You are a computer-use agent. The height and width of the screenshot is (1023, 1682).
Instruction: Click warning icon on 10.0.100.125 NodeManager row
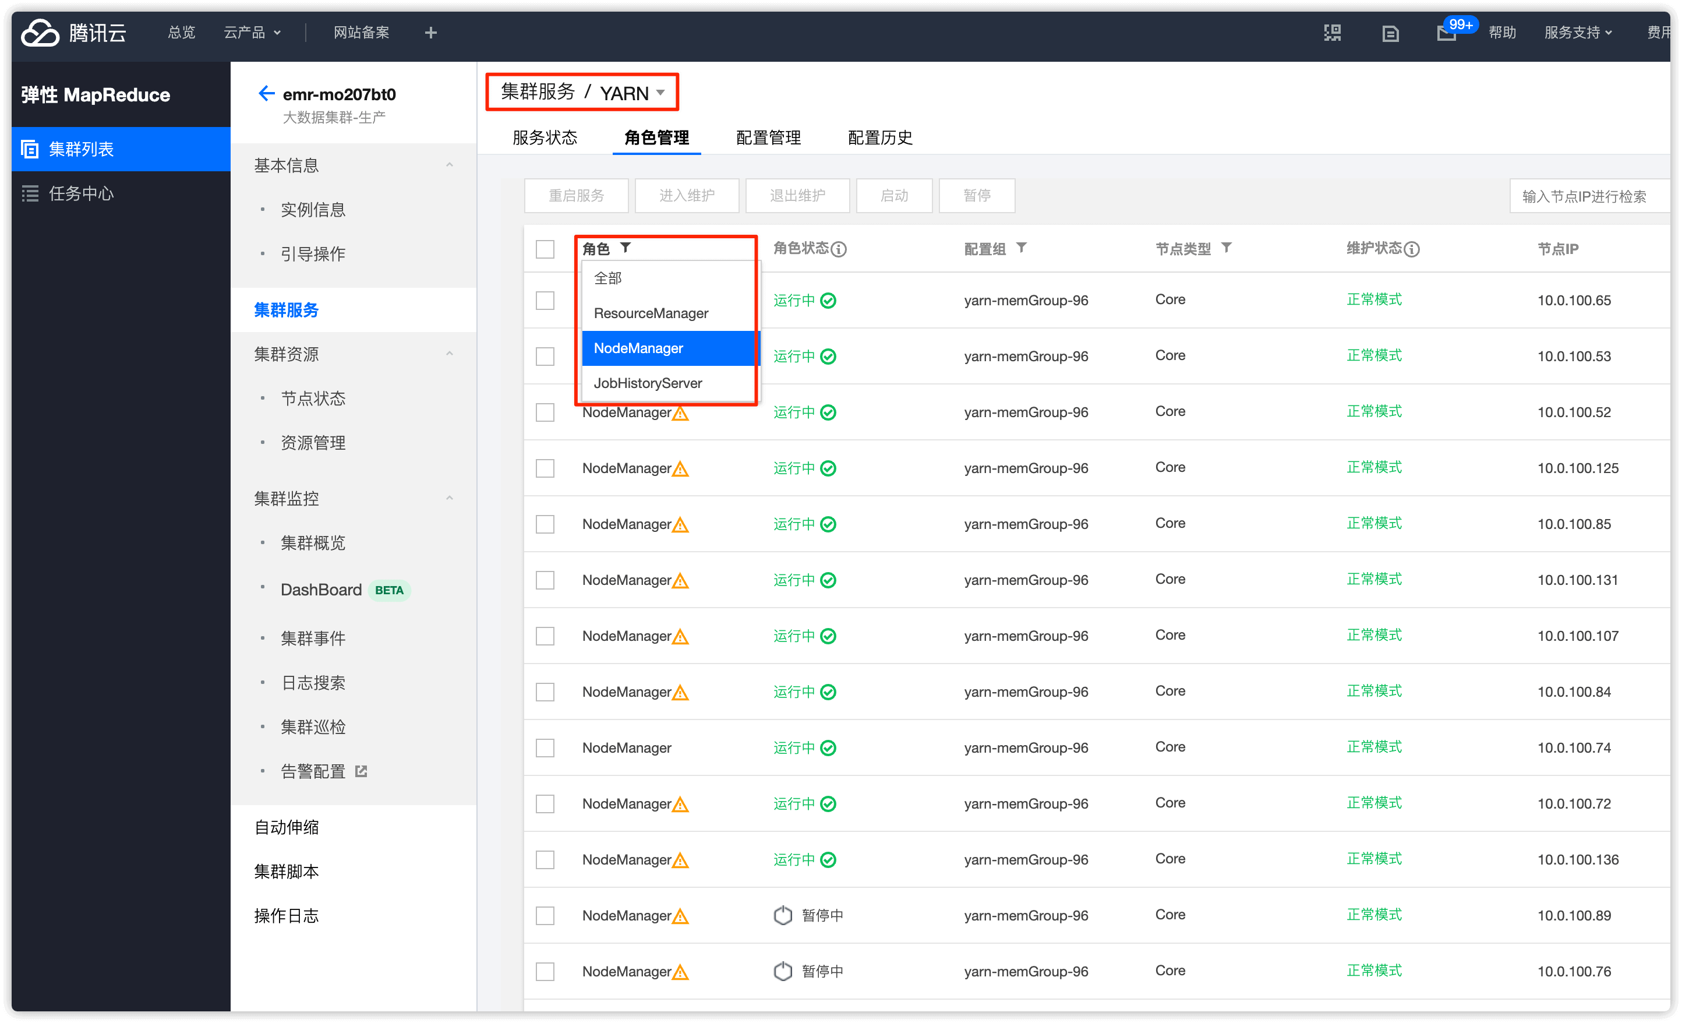click(x=680, y=469)
